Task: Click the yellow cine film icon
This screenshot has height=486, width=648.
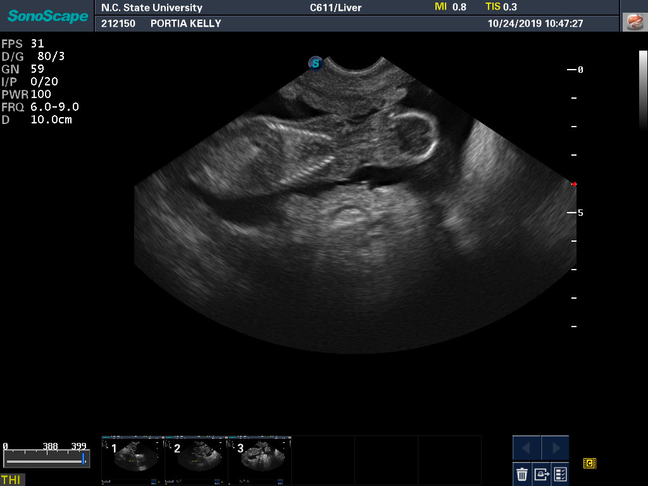Action: [590, 463]
